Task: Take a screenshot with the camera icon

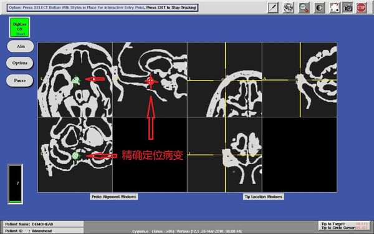Action: coord(348,7)
